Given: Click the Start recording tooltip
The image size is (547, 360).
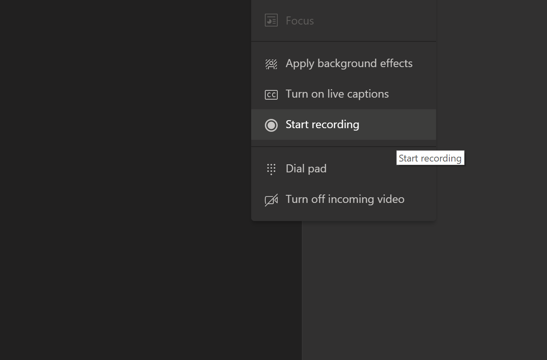Looking at the screenshot, I should click(430, 157).
